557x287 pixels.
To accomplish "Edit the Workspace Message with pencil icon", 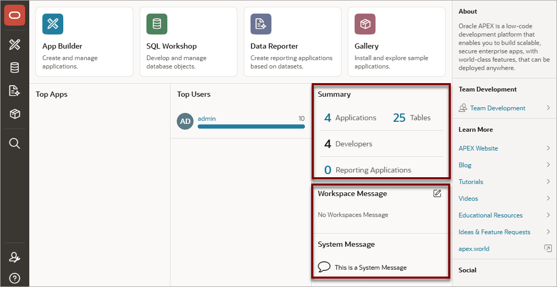I will (437, 193).
